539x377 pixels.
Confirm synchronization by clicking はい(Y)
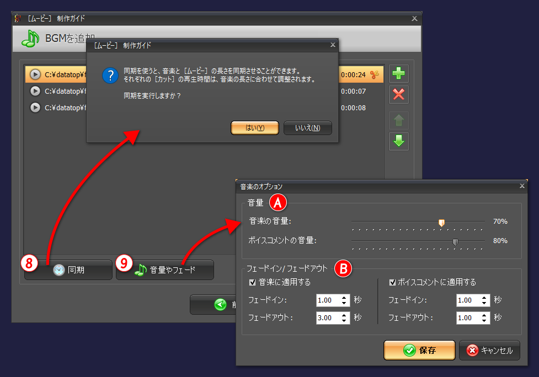coord(254,127)
